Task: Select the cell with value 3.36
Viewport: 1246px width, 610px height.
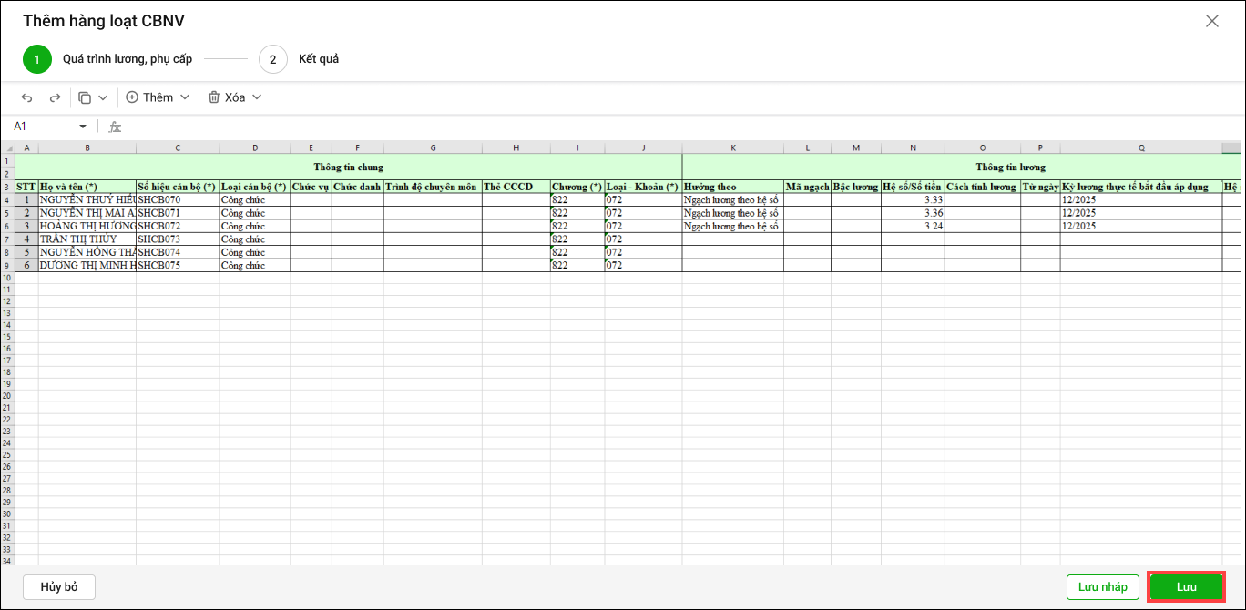Action: pos(913,213)
